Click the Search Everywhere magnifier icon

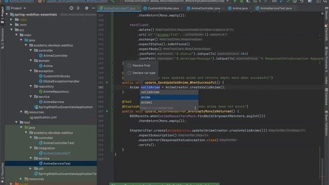tap(325, 1)
